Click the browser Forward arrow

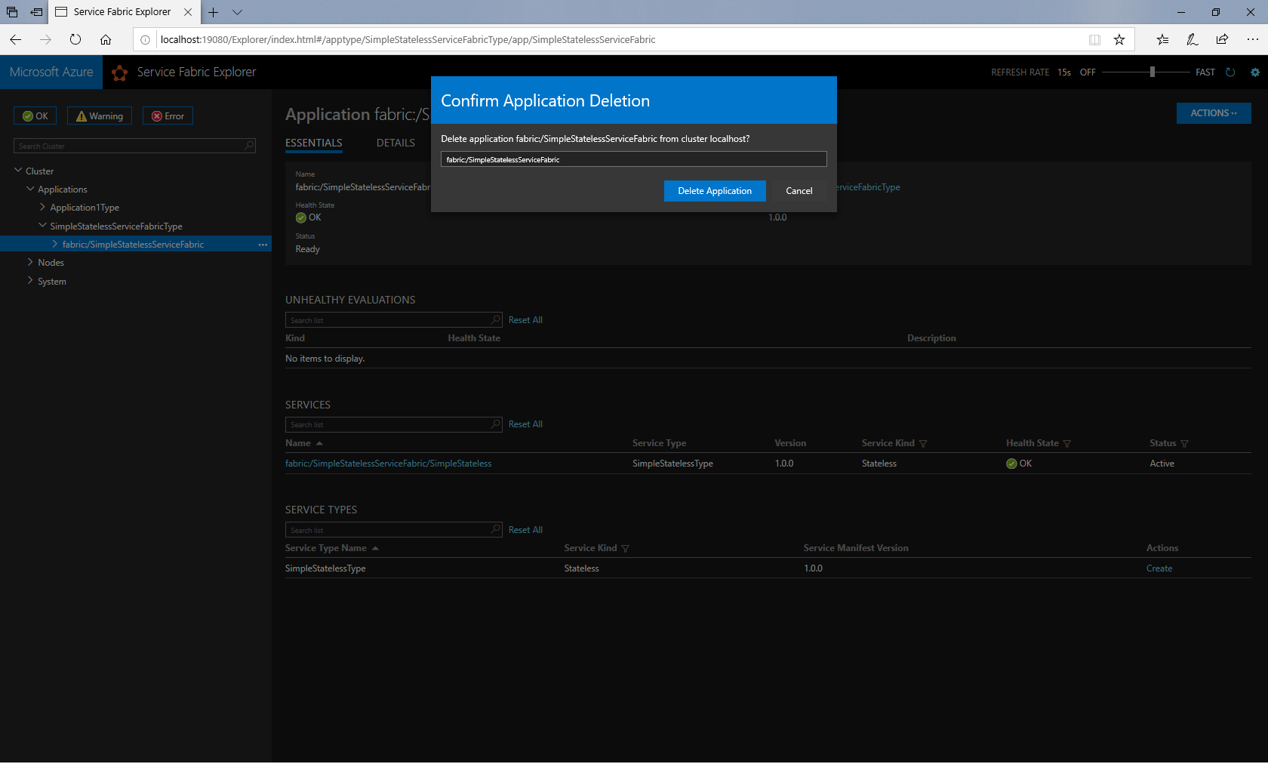(x=45, y=39)
